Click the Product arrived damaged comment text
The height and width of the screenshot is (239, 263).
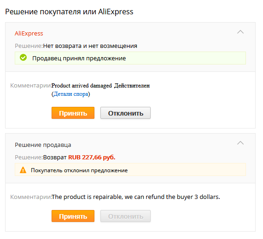[x=82, y=86]
